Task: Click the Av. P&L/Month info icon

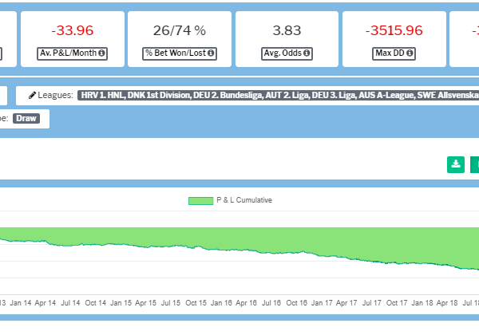Action: click(x=101, y=53)
